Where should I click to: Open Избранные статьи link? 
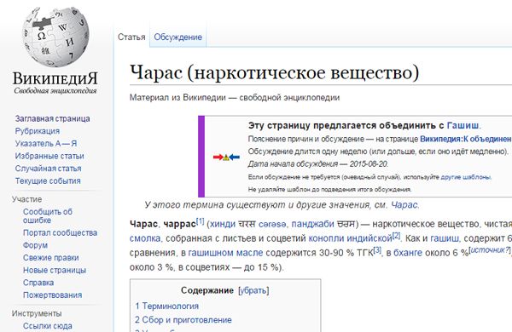49,156
